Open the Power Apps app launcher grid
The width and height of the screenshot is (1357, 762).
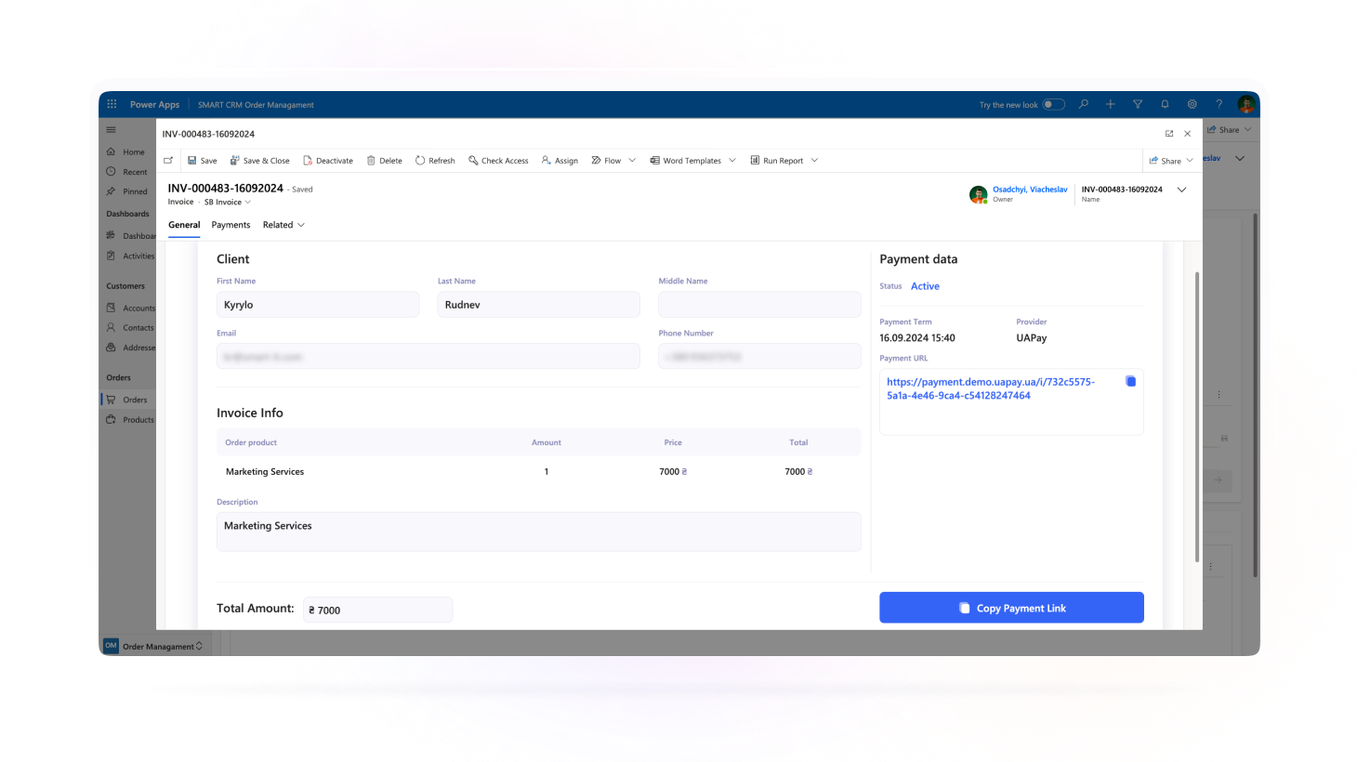click(x=112, y=104)
